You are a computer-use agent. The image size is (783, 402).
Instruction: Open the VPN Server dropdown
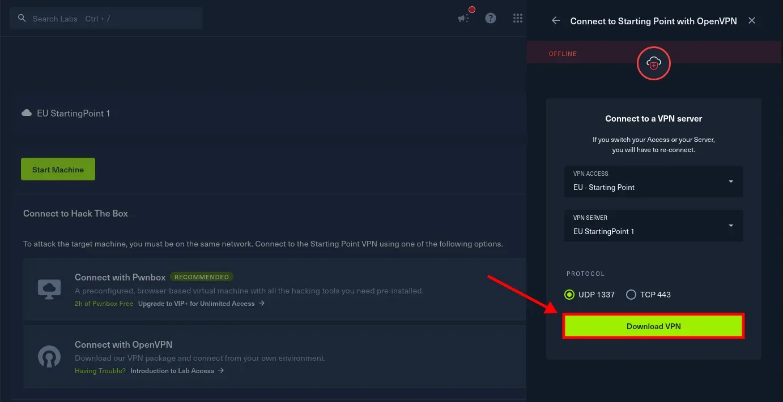click(654, 226)
